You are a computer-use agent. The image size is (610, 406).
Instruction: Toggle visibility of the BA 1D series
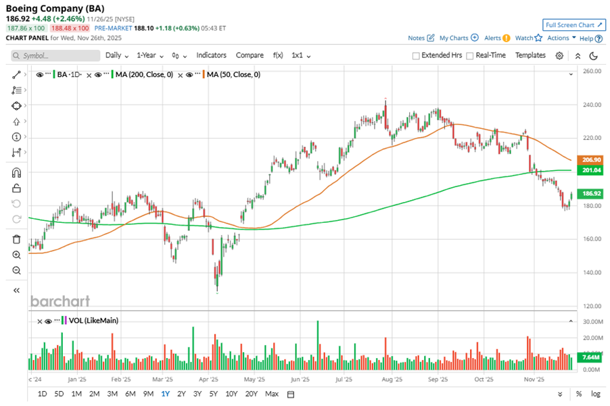40,74
